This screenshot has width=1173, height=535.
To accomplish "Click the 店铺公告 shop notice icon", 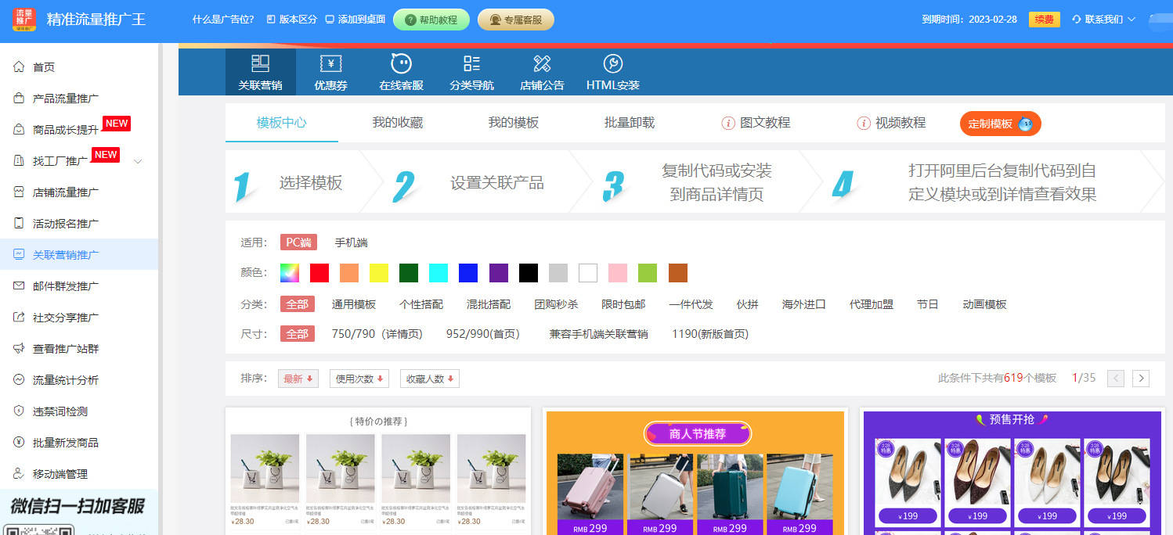I will point(541,71).
